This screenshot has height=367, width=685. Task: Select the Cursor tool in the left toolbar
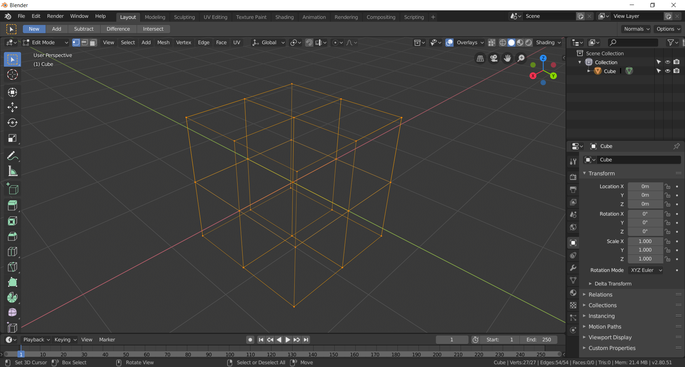coord(12,74)
